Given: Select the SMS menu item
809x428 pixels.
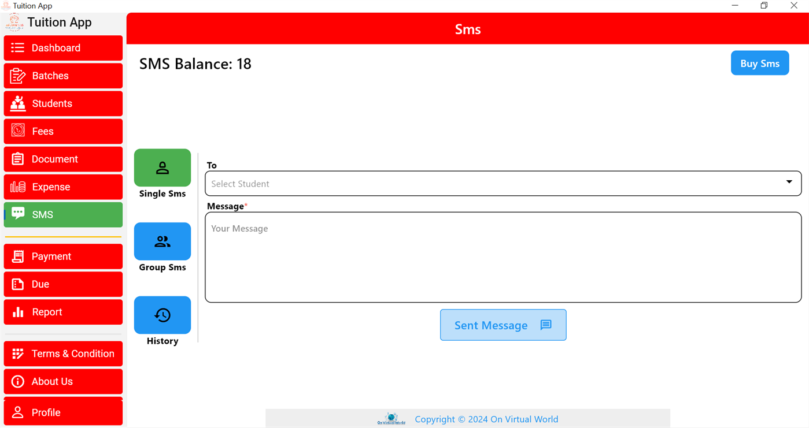Looking at the screenshot, I should pyautogui.click(x=63, y=214).
